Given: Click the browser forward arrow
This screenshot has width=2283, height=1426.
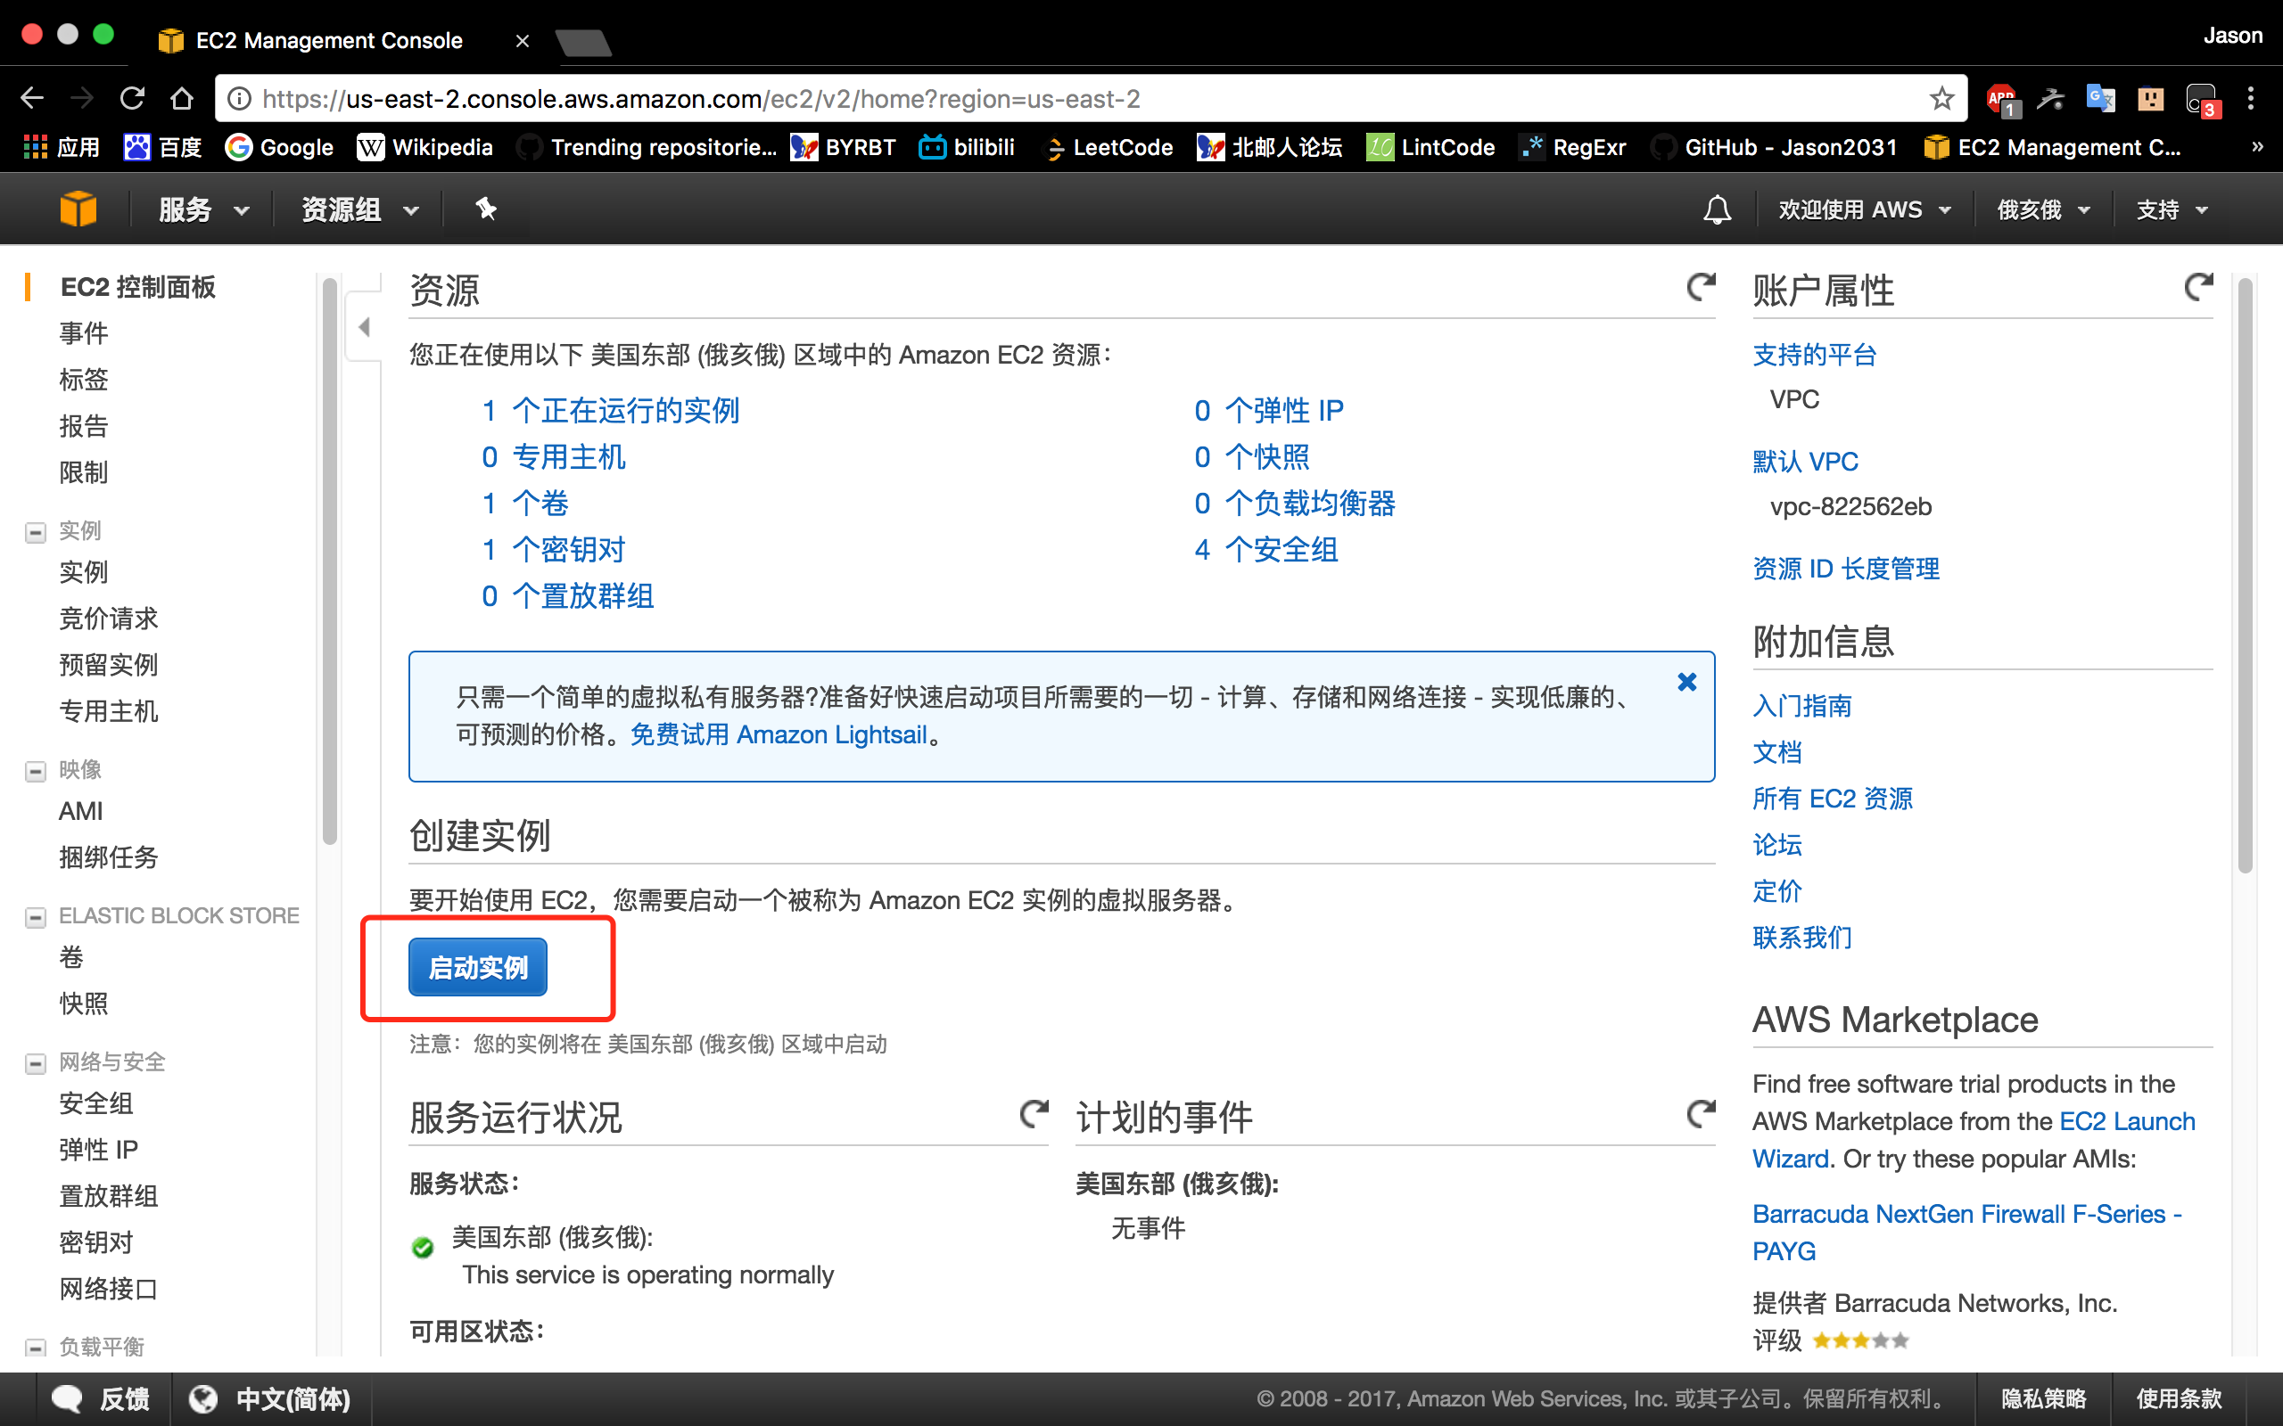Looking at the screenshot, I should point(83,98).
